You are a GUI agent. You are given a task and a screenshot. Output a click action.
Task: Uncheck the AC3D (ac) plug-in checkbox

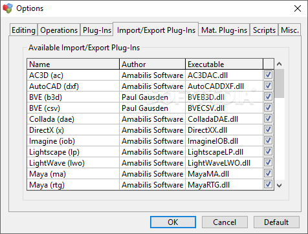pos(268,75)
